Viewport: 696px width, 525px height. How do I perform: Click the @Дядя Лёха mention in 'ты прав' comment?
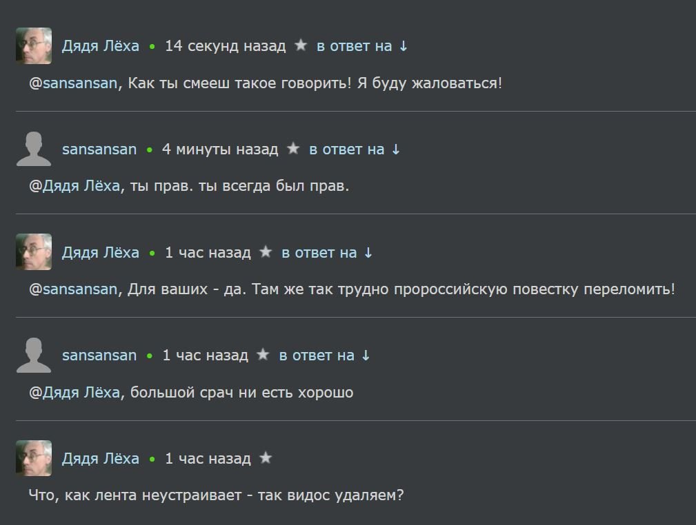pyautogui.click(x=81, y=187)
